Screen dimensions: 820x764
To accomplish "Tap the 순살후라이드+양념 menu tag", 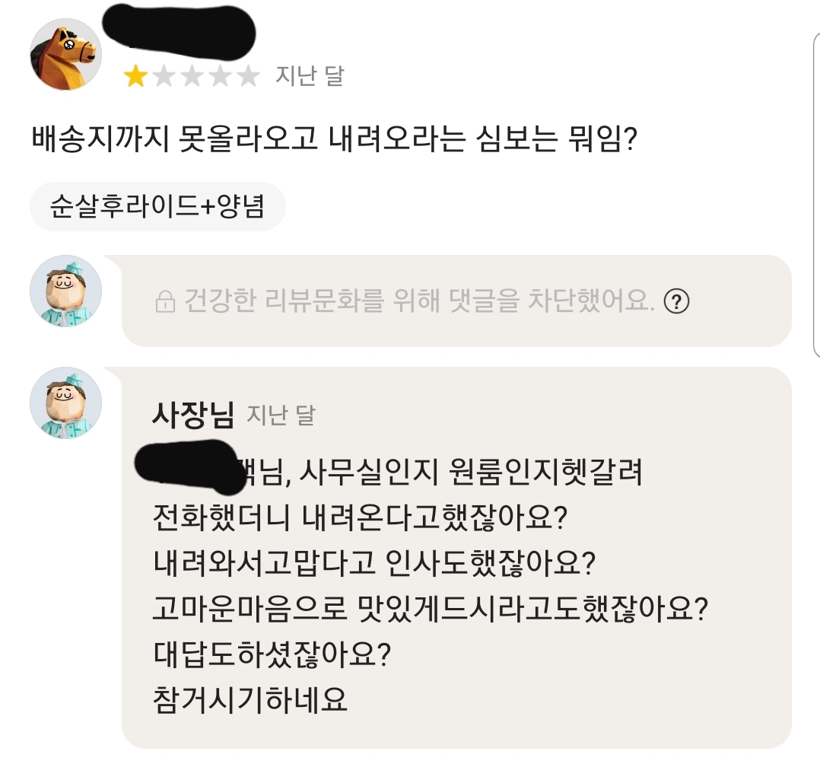I will point(157,206).
